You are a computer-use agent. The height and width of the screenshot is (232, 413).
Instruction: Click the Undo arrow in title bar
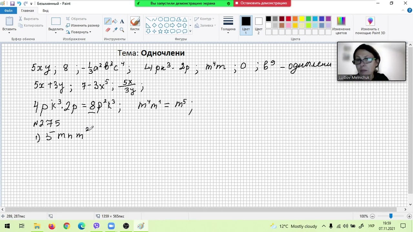tap(19, 4)
